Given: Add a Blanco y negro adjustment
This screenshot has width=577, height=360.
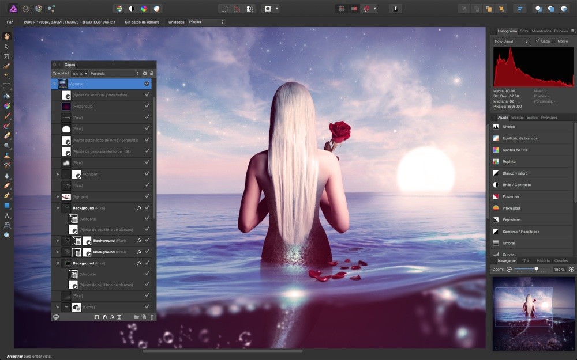Looking at the screenshot, I should [533, 173].
